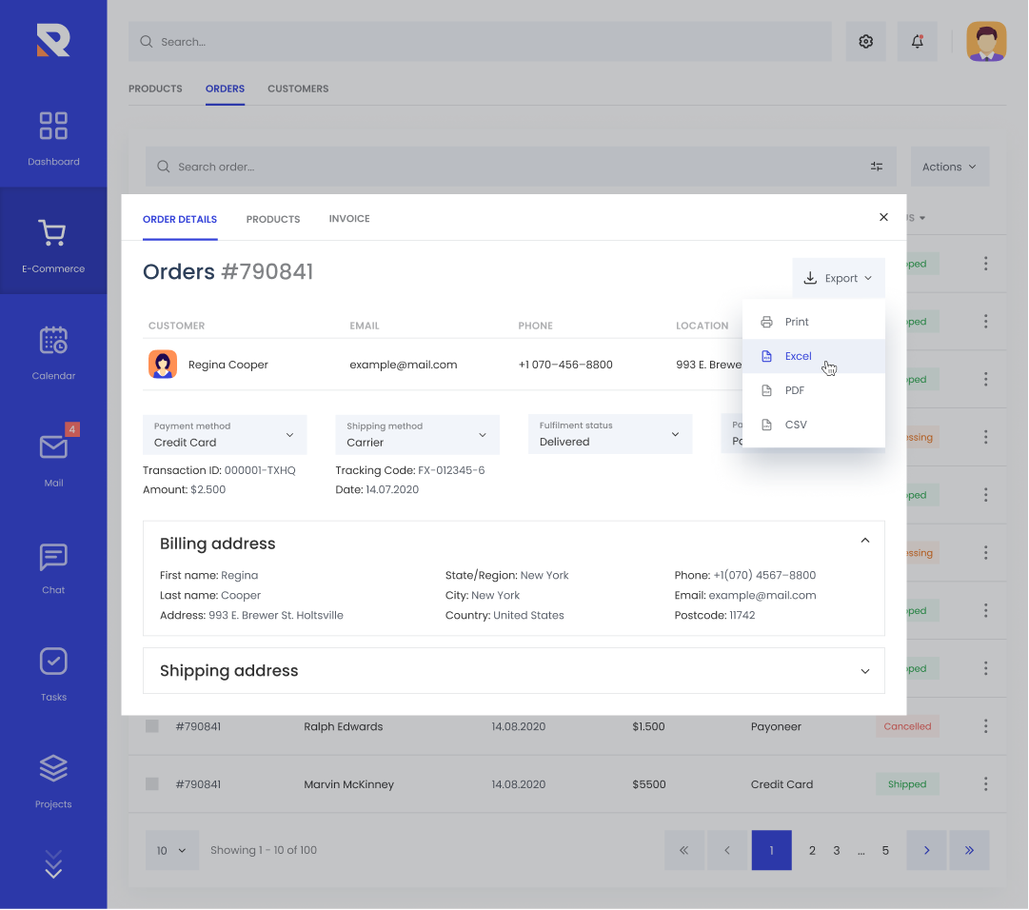Open row menu for Marvin McKinney order
This screenshot has width=1029, height=910.
985,783
